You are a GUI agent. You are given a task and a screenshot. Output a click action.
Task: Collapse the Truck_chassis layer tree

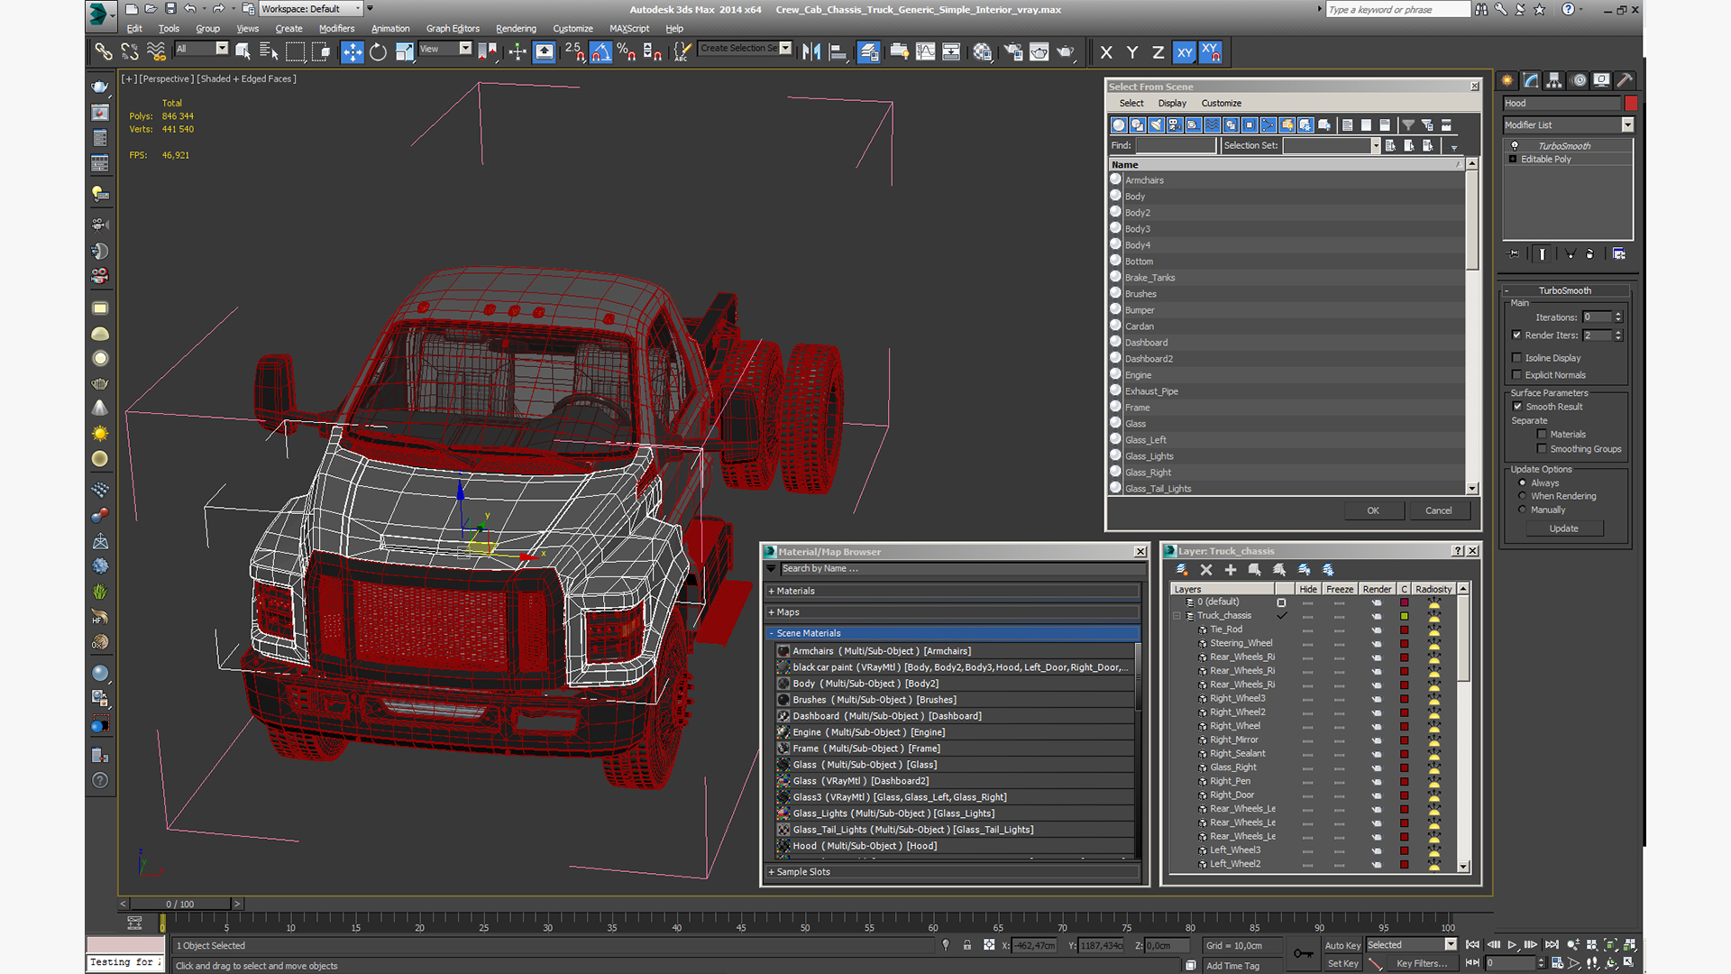coord(1177,616)
